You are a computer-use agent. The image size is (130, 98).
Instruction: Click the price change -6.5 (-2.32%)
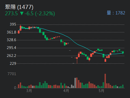click(x=40, y=14)
